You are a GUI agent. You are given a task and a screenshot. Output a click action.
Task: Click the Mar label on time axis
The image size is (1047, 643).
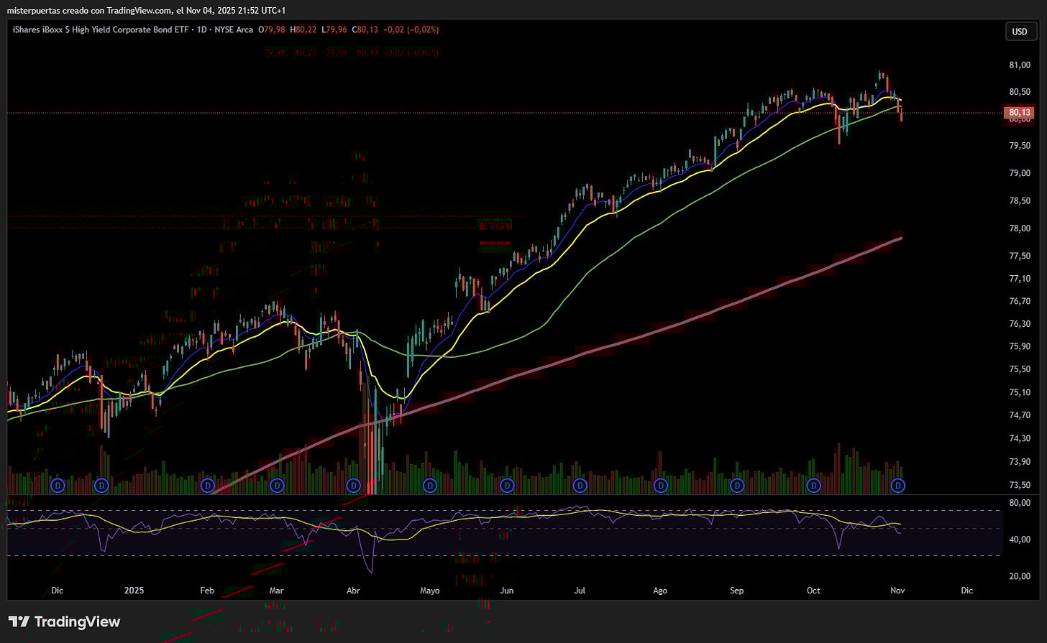[276, 591]
